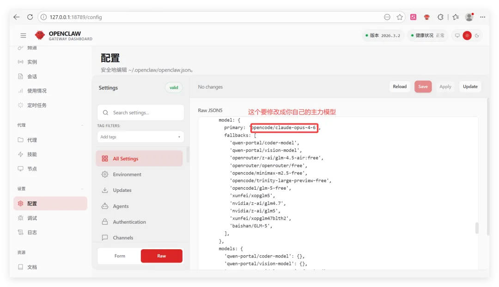Viewport: 499px width, 287px height.
Task: Open the 使用情况 usage page
Action: point(50,91)
